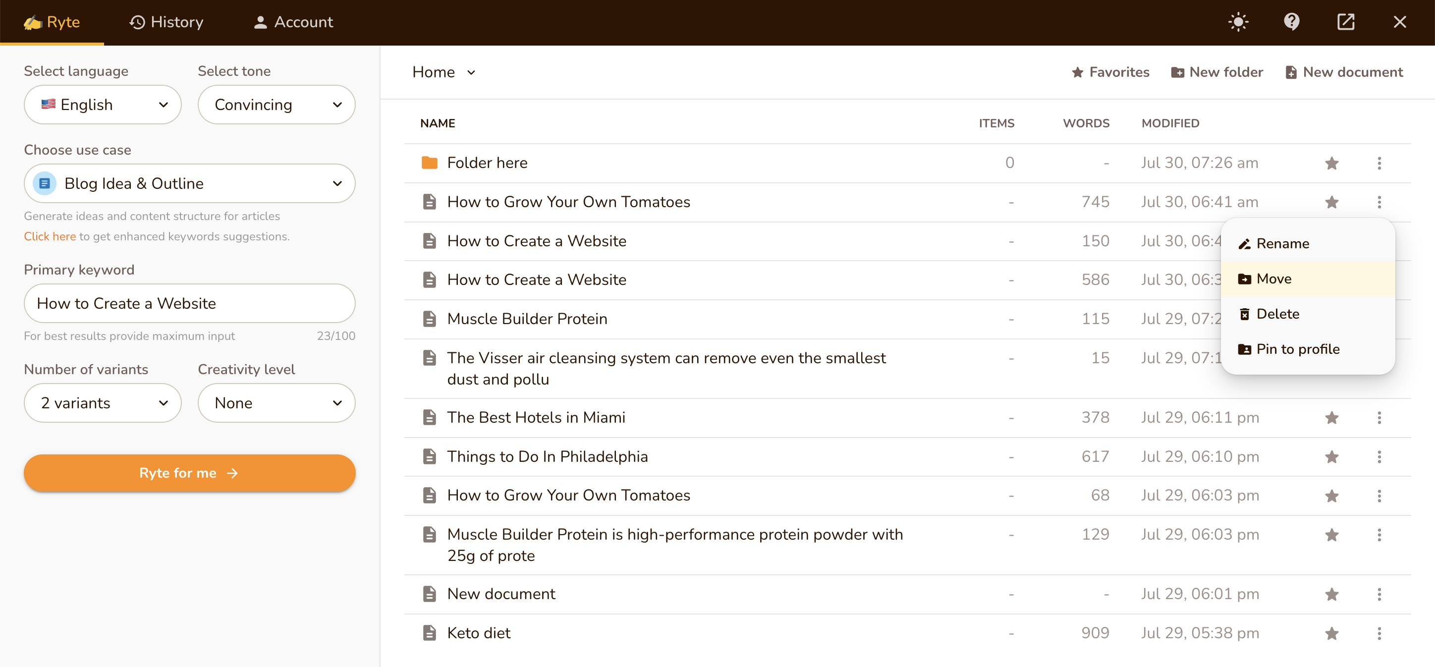The image size is (1435, 667).
Task: Toggle star on 68-word Tomatoes document
Action: coord(1331,496)
